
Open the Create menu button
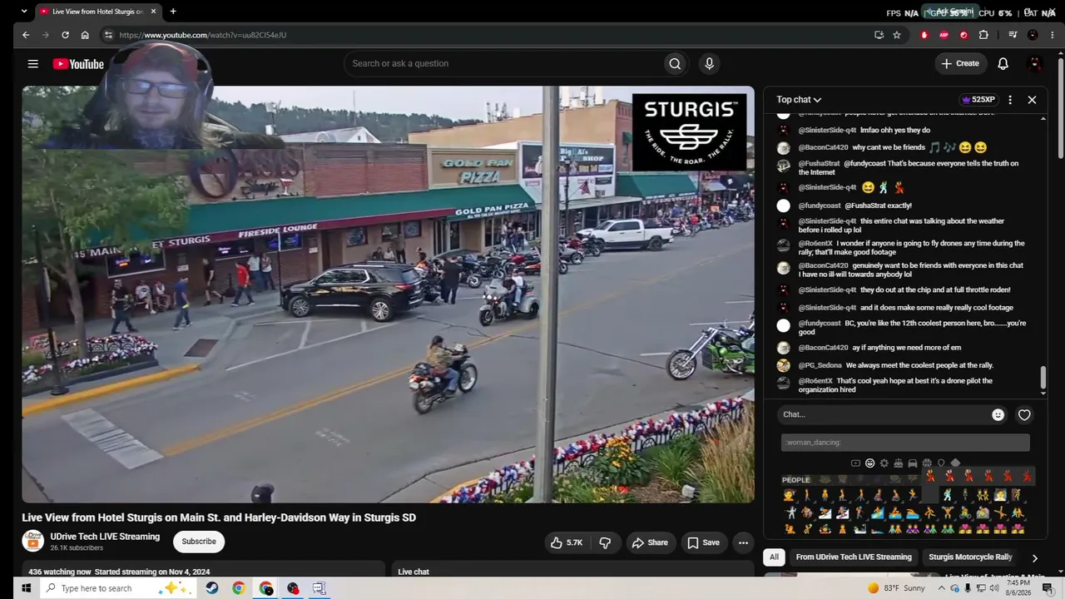(x=960, y=63)
